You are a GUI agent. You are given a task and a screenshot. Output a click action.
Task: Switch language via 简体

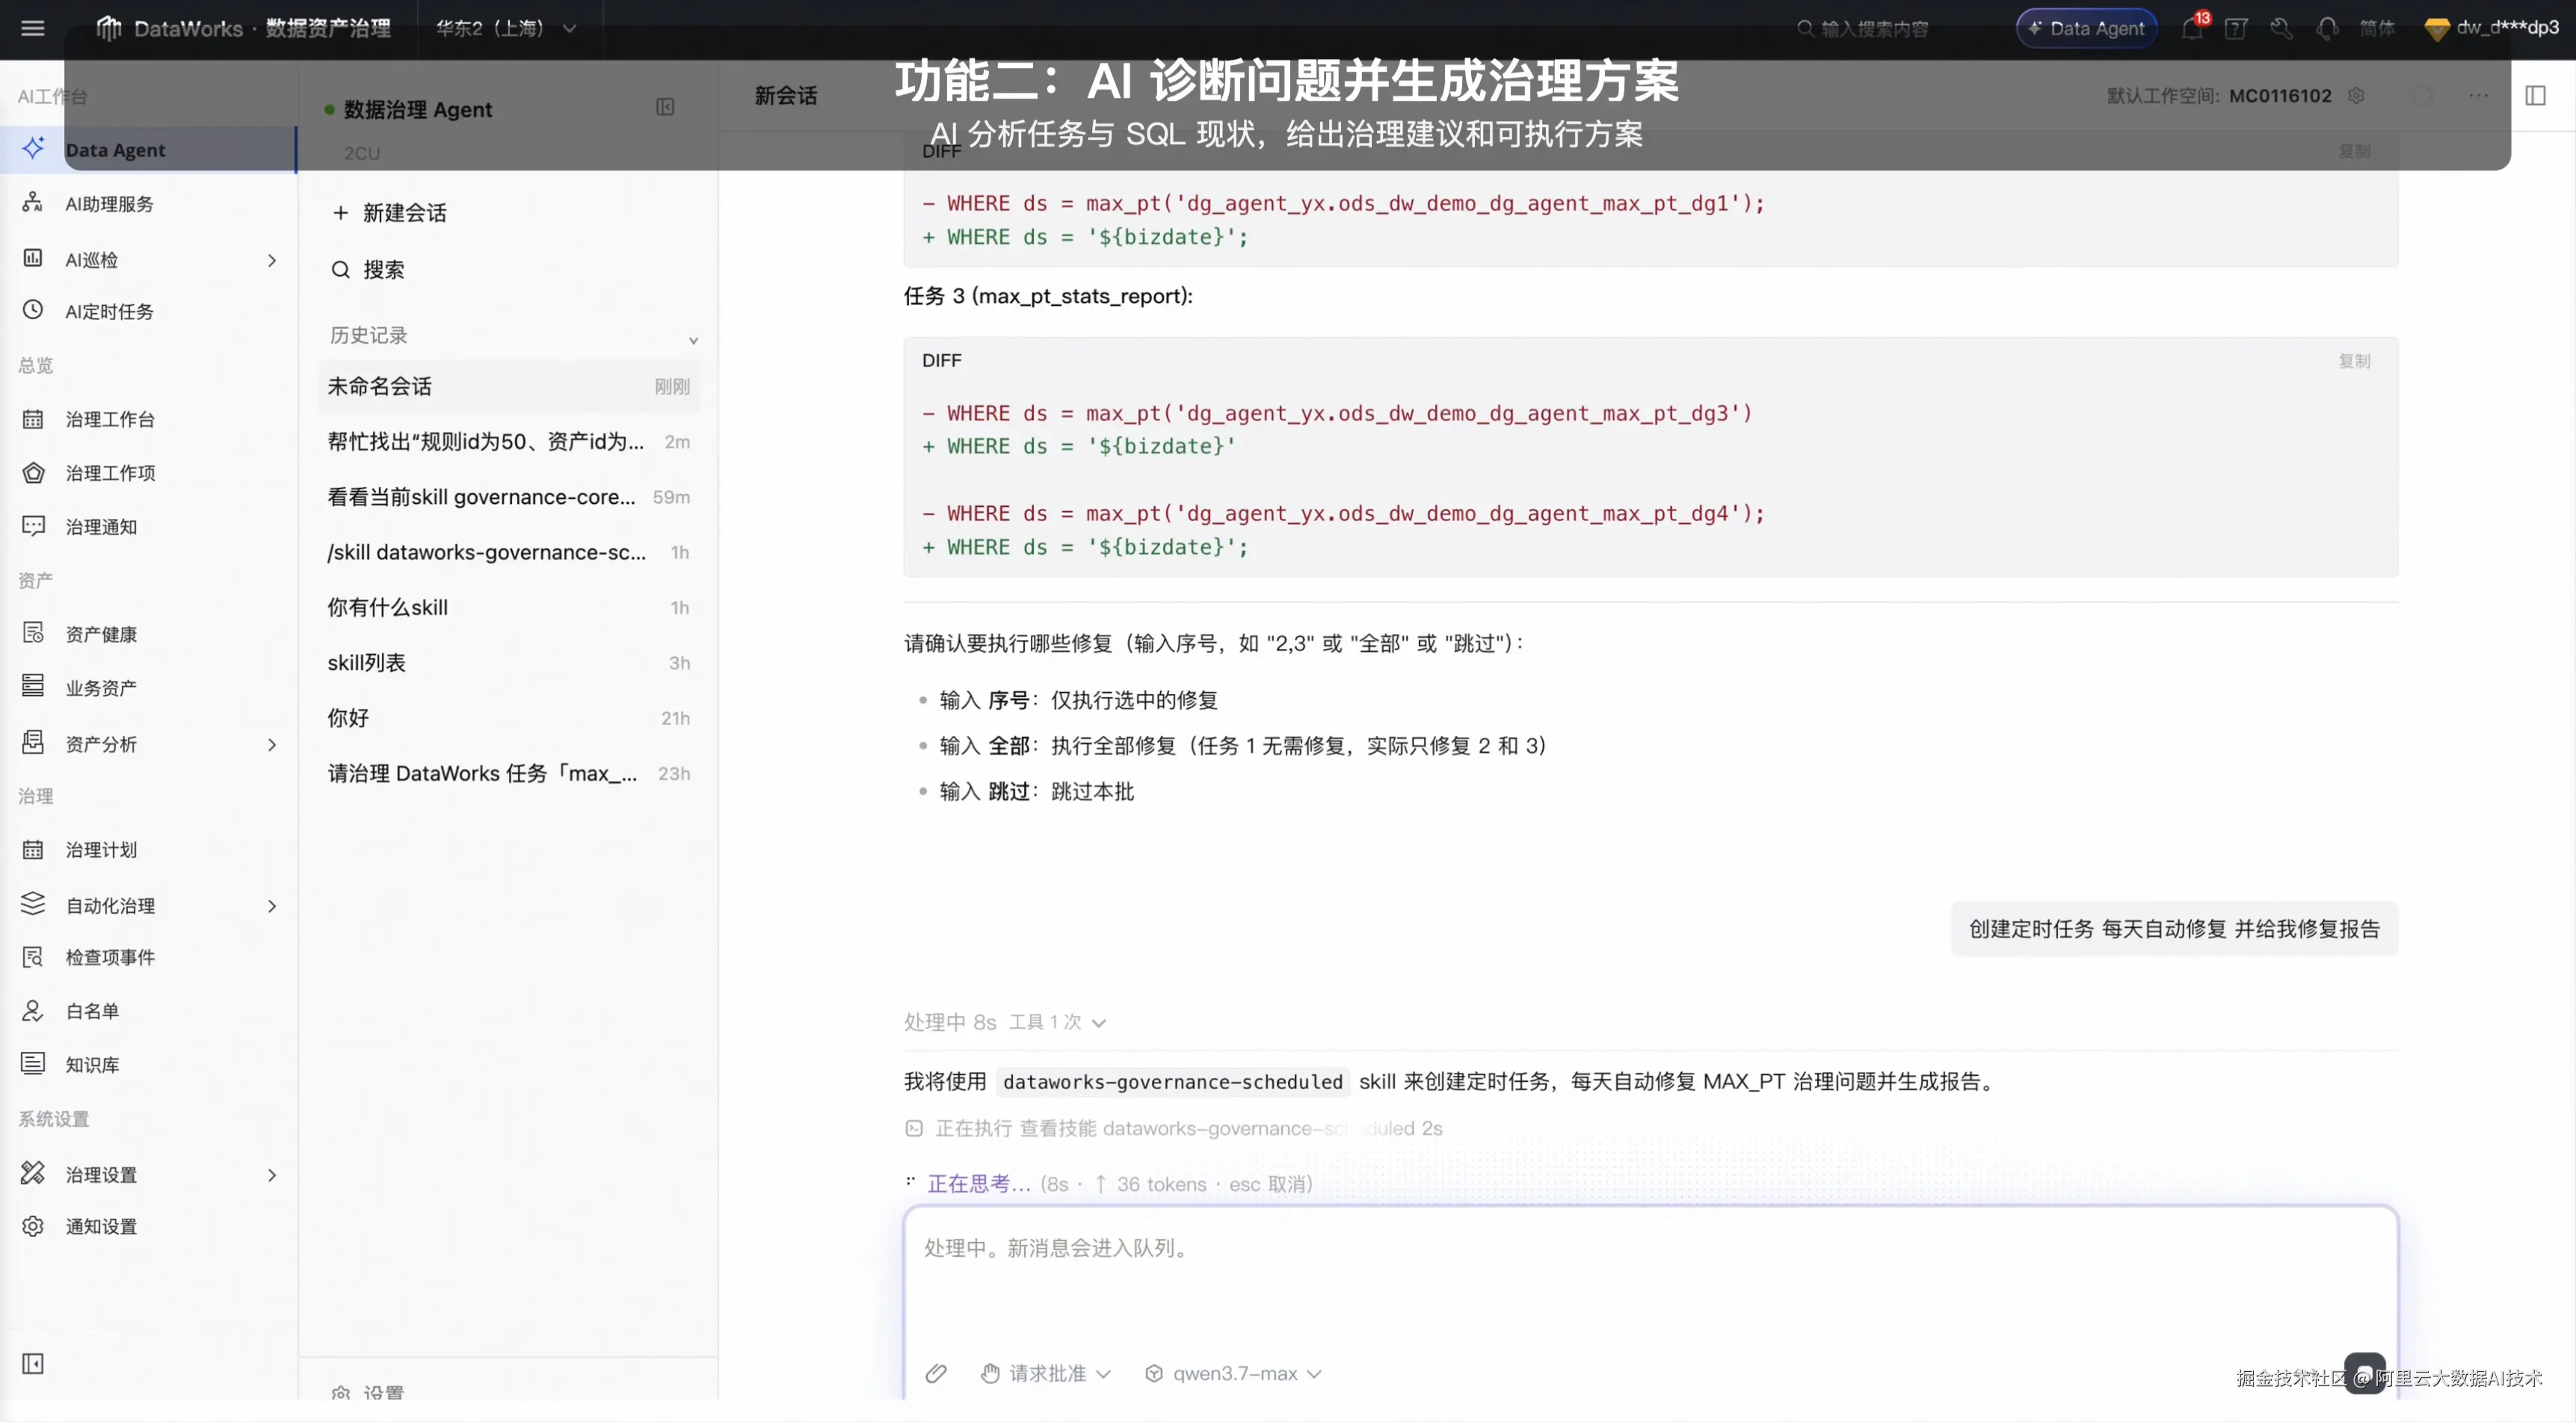[2377, 28]
